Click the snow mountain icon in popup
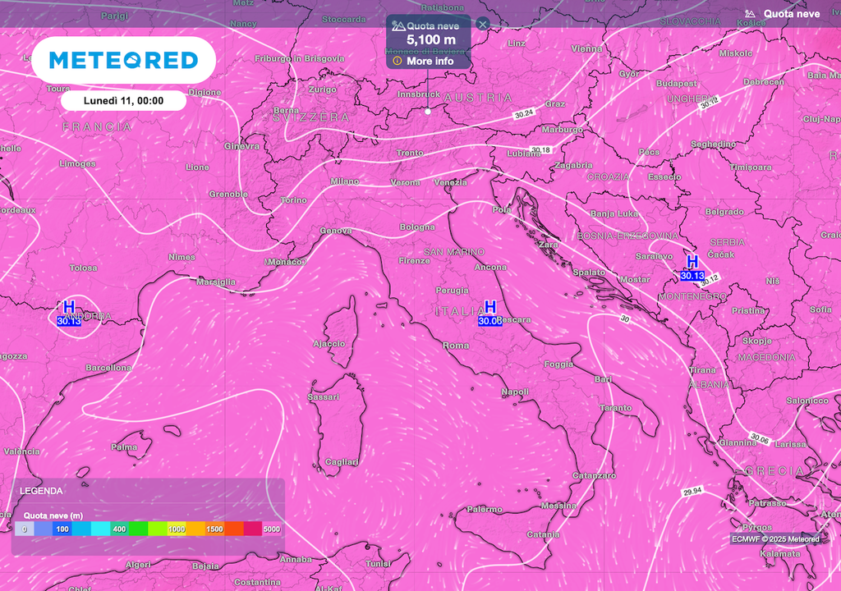 398,25
